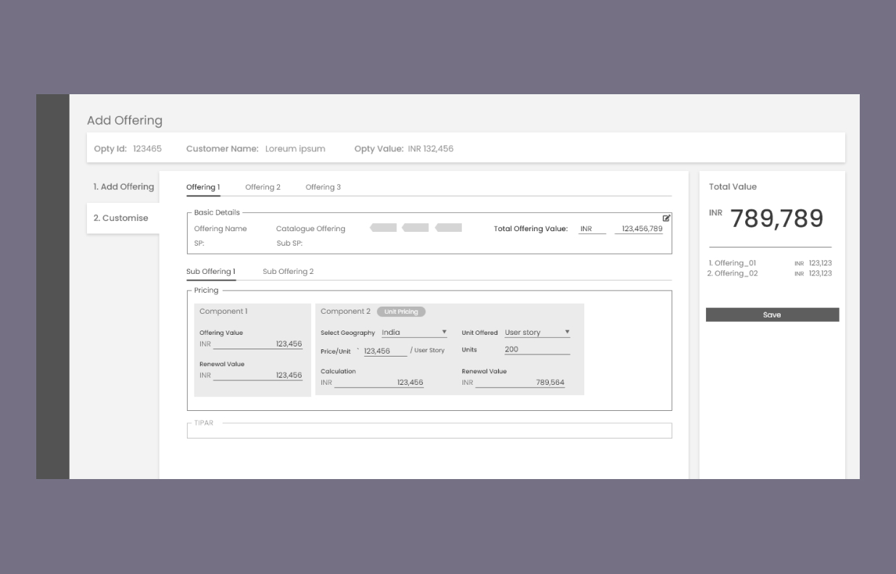Viewport: 896px width, 574px height.
Task: Open the Select Geography dropdown
Action: 414,333
